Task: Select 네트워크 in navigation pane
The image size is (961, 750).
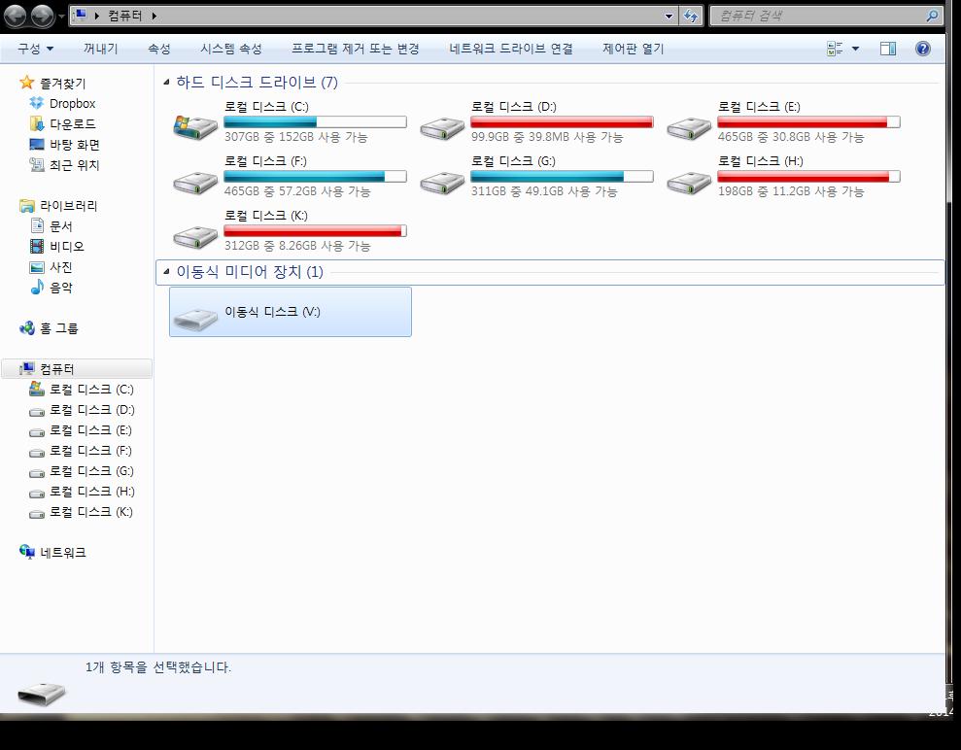Action: click(62, 553)
